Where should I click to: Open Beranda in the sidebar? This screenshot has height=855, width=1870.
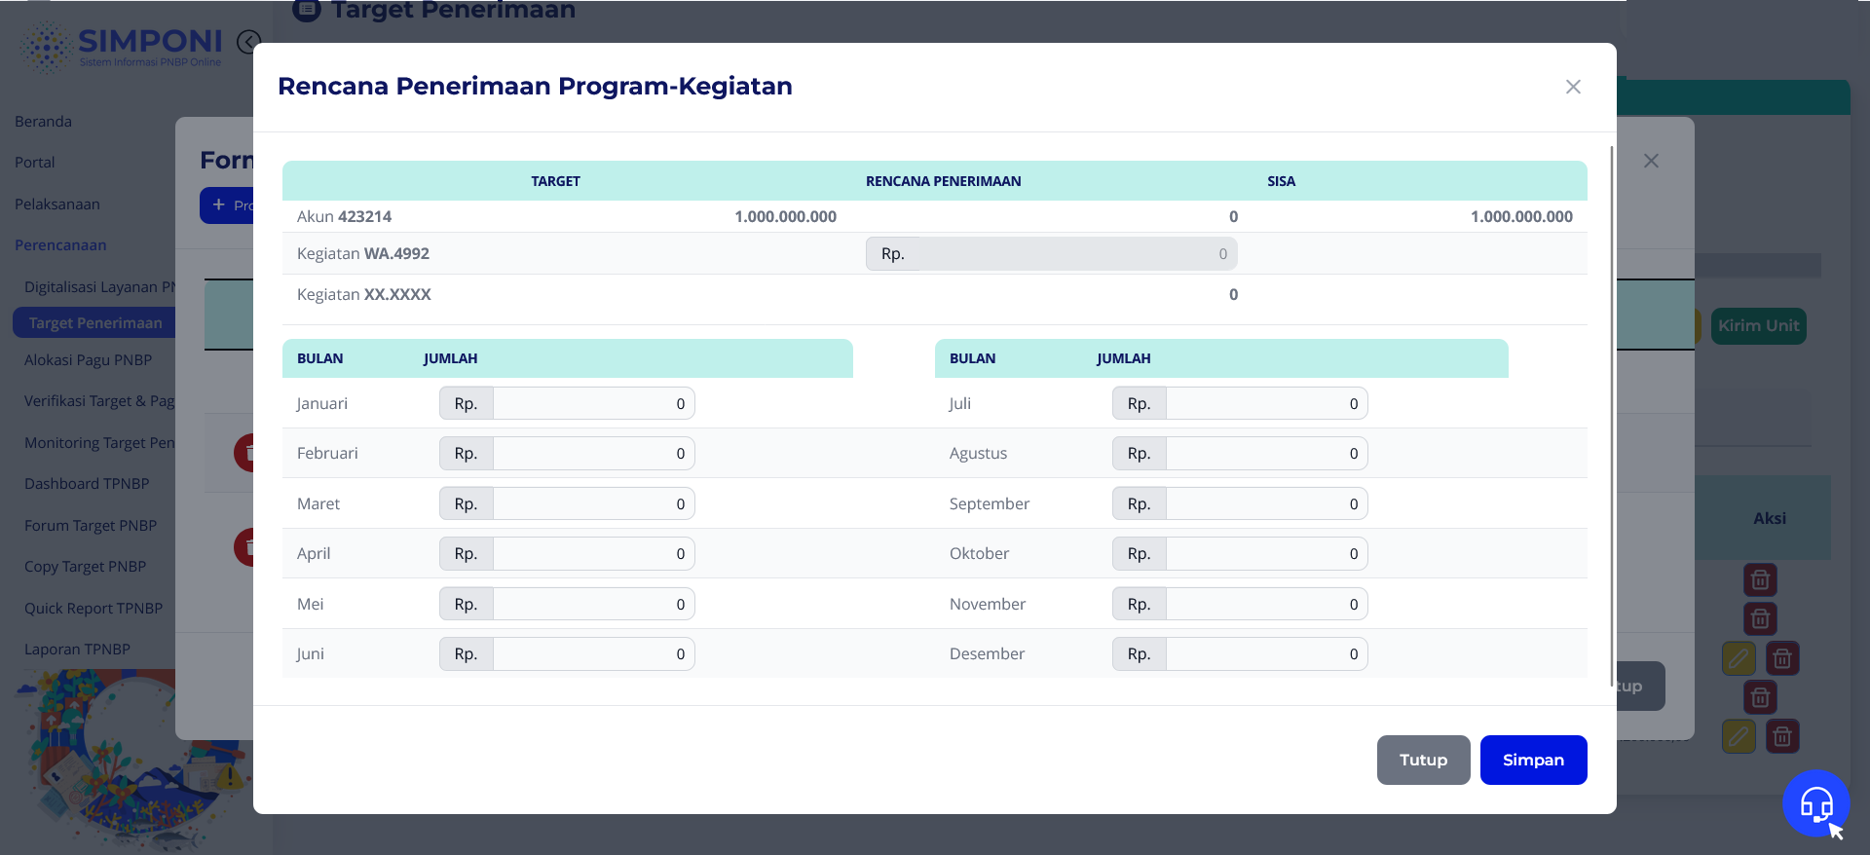pos(44,122)
